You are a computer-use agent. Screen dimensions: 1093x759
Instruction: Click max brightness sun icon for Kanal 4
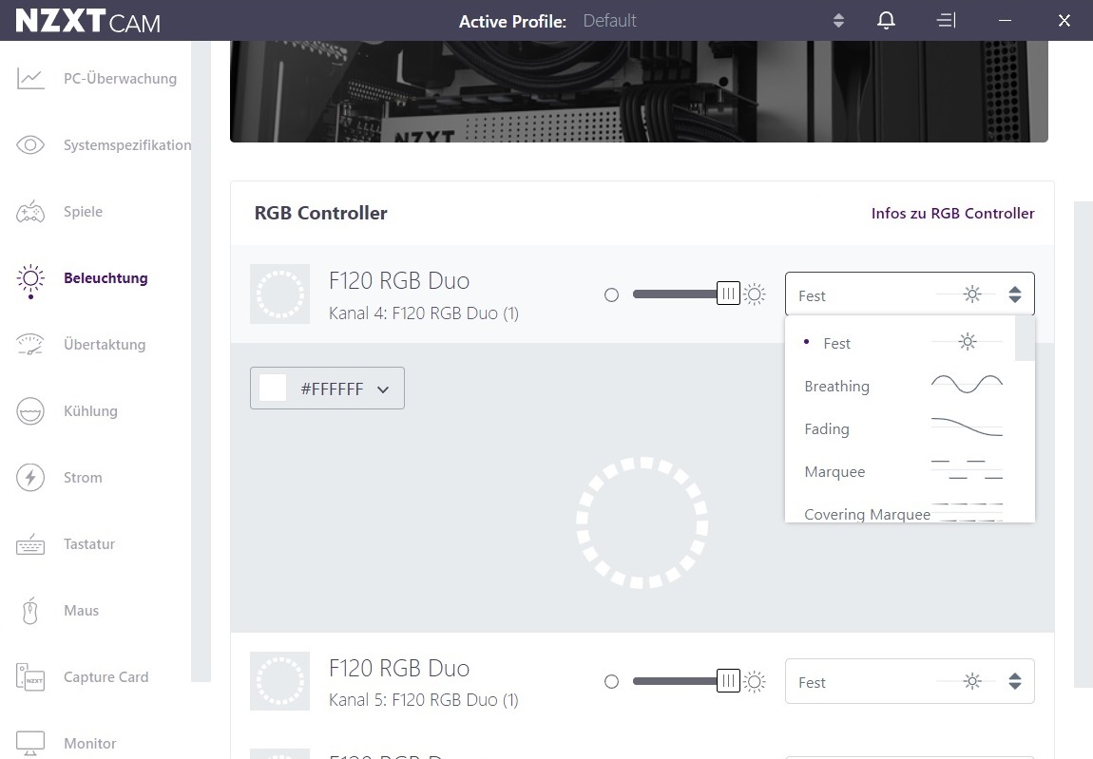755,294
